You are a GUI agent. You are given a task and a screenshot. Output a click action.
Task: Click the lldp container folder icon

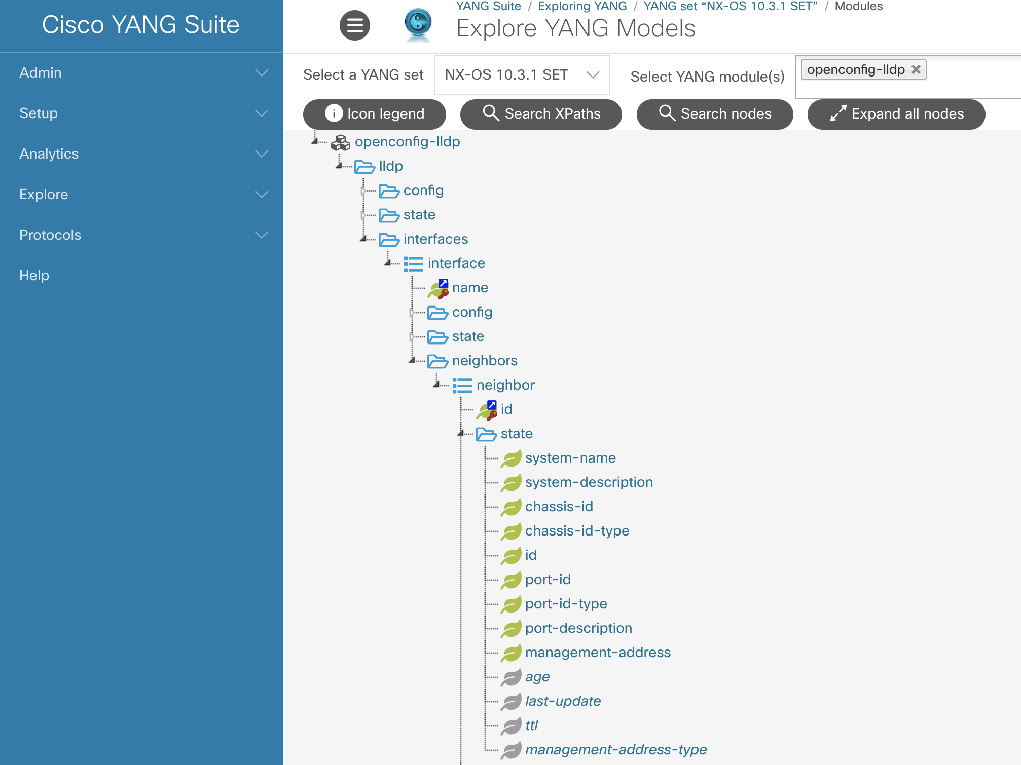coord(364,167)
